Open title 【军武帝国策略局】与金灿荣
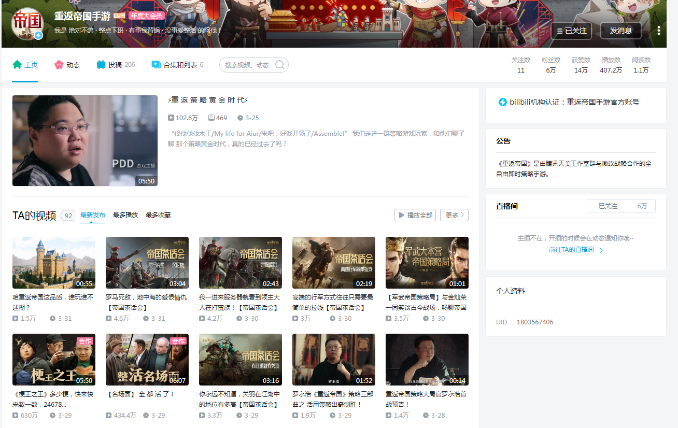This screenshot has width=678, height=428. [427, 303]
